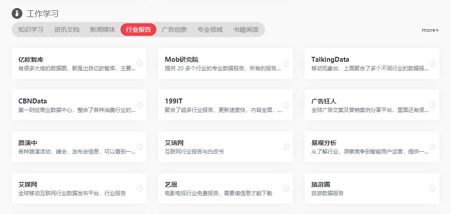Viewport: 451px width, 214px height.
Task: Open the 199IT title link
Action: 174,101
